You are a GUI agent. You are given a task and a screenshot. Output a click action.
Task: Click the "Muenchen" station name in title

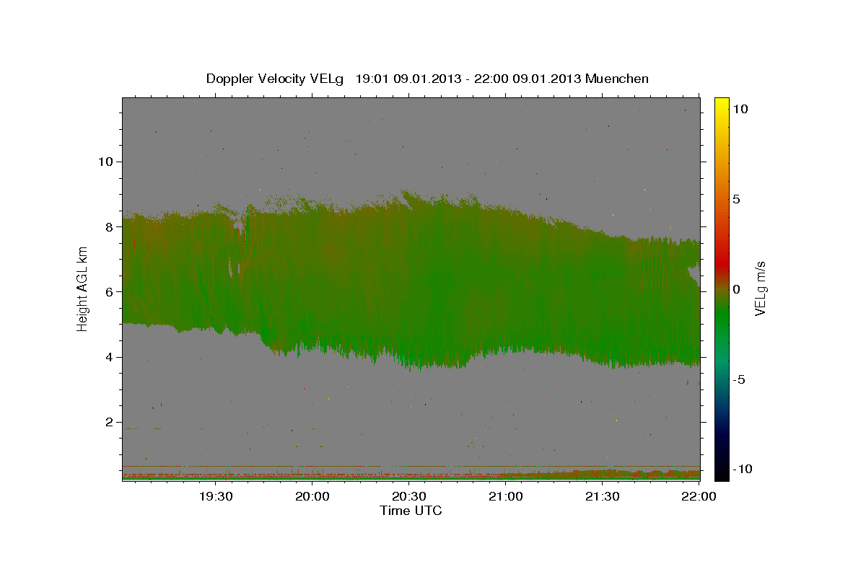pos(618,79)
